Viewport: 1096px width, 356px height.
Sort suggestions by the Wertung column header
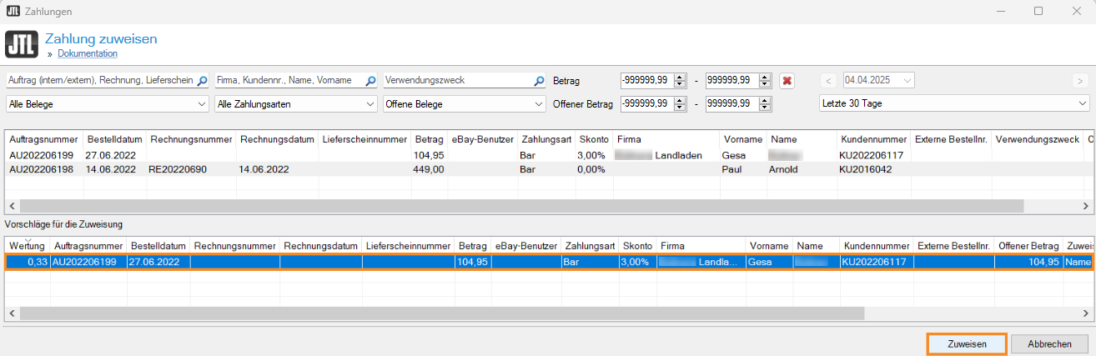pyautogui.click(x=28, y=247)
